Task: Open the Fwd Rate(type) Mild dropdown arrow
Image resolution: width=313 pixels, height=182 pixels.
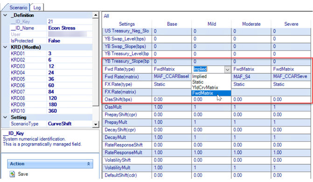Action: coord(227,69)
